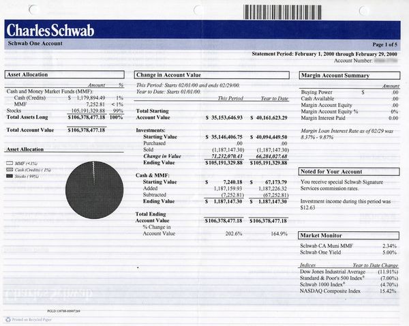Click the investment income amount $12.63
This screenshot has width=409, height=326.
(x=308, y=208)
